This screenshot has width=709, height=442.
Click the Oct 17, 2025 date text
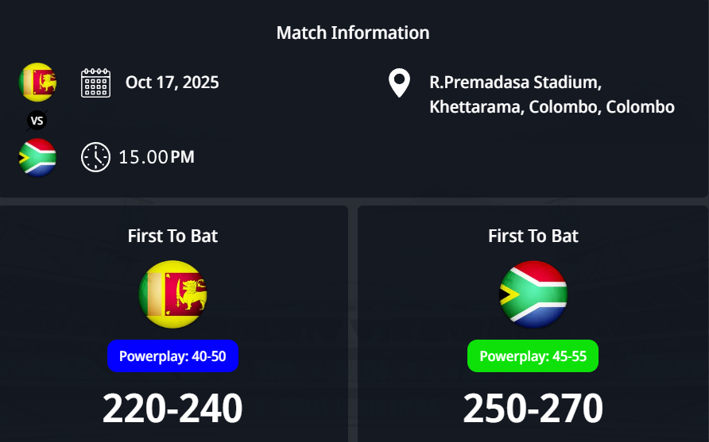pos(172,83)
